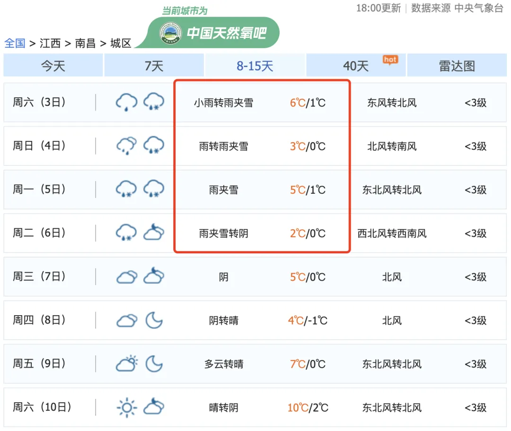The height and width of the screenshot is (431, 511).
Task: Click the partly cloudy sun icon for Friday (9日)
Action: 126,364
